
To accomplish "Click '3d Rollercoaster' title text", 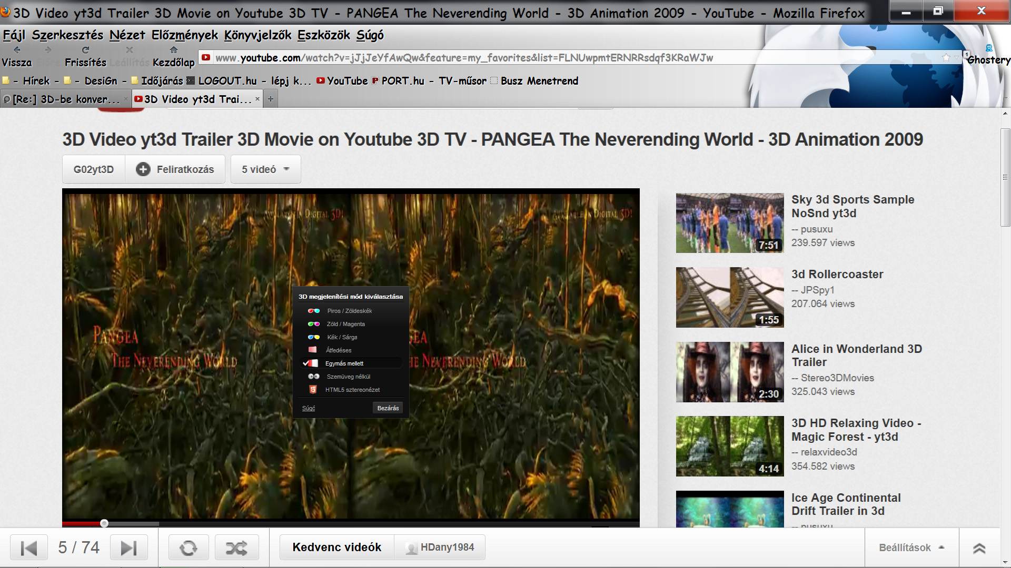I will (837, 275).
